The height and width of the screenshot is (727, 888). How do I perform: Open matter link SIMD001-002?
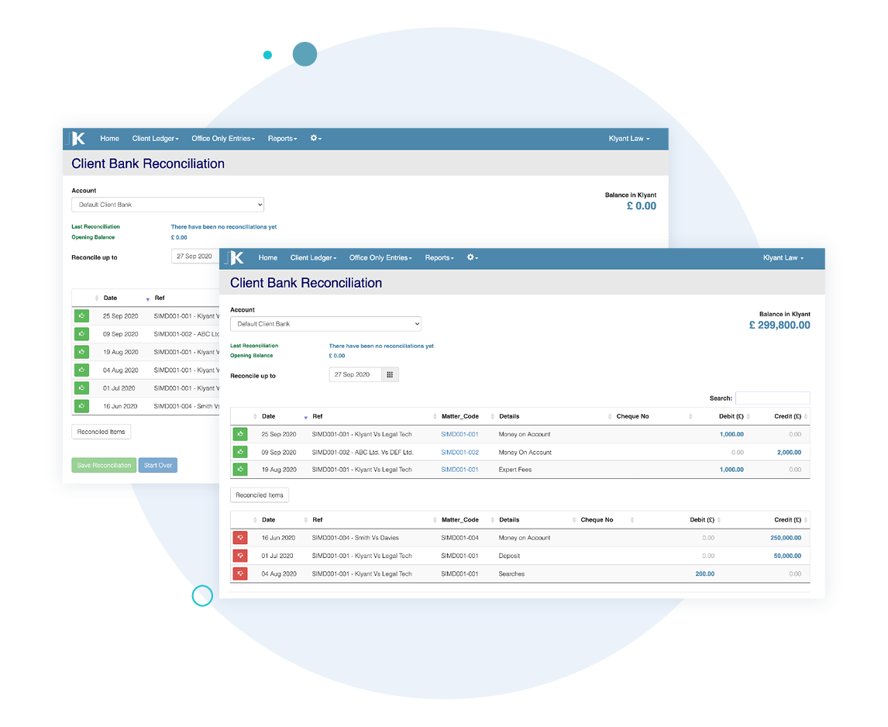pyautogui.click(x=459, y=453)
